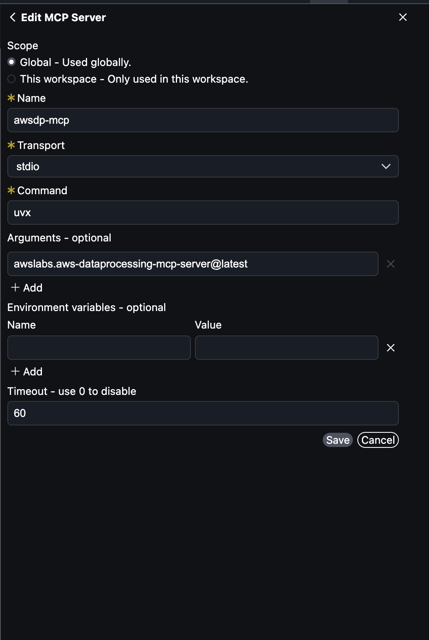This screenshot has height=640, width=429.
Task: Delete the environment variable row
Action: (x=390, y=348)
